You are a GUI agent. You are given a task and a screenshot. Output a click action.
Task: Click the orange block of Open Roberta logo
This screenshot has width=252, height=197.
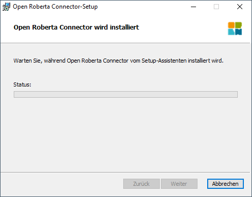pyautogui.click(x=231, y=25)
